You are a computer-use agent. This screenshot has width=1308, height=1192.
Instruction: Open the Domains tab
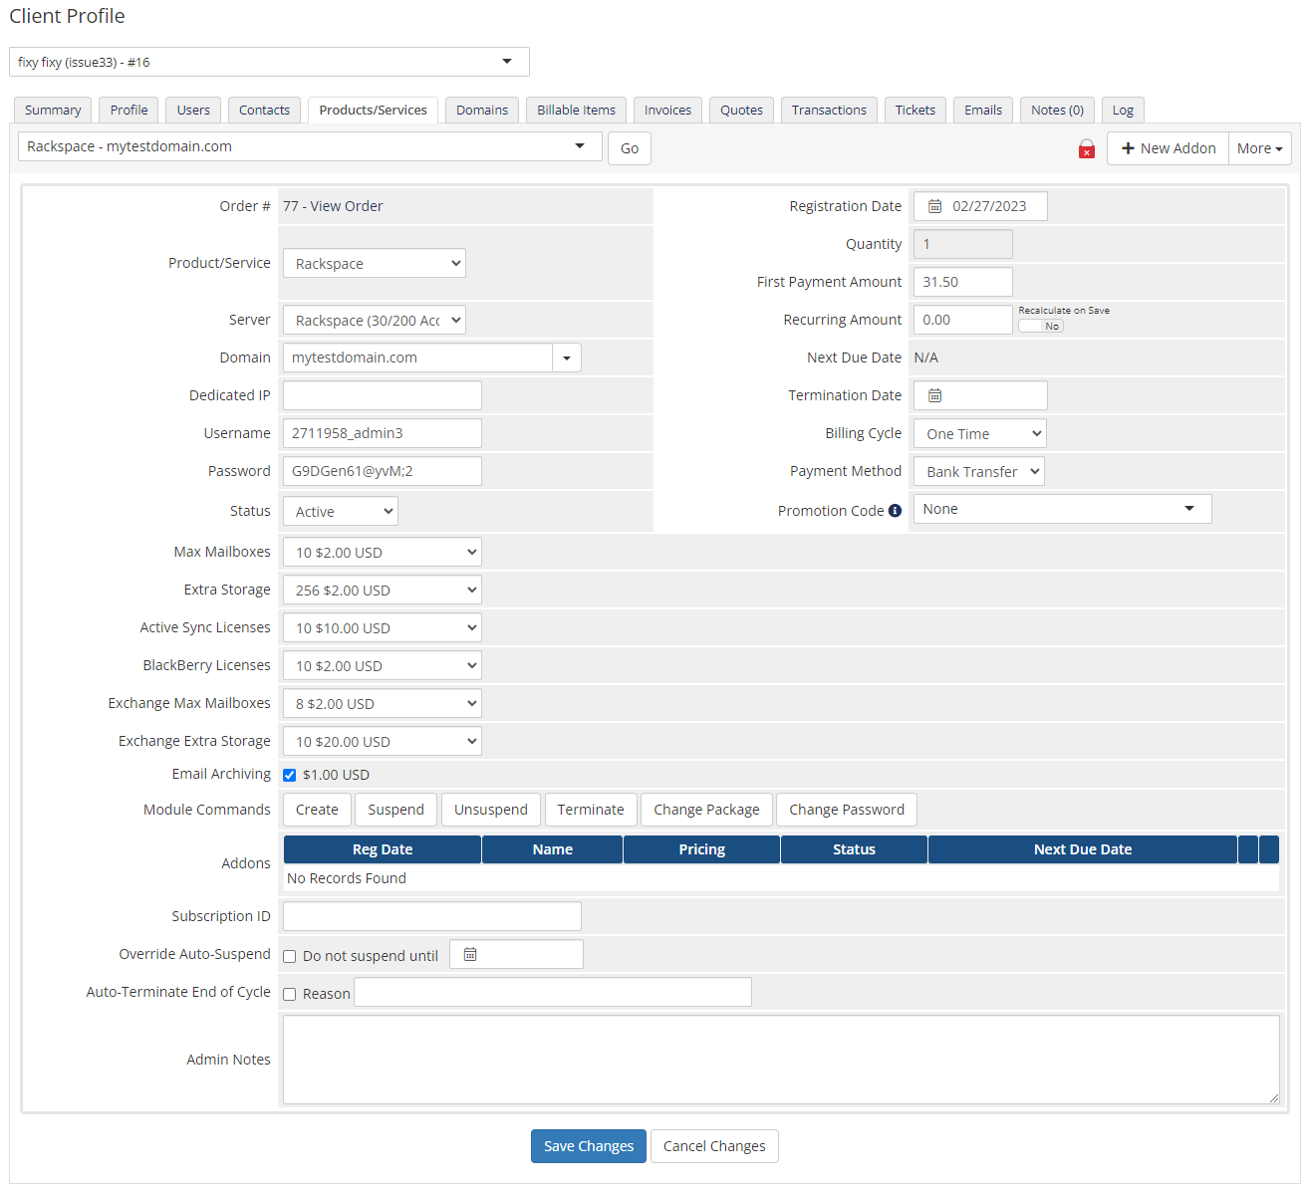(482, 110)
